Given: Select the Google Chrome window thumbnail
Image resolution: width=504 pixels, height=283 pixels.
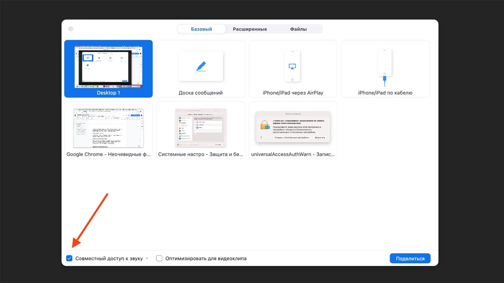Looking at the screenshot, I should point(108,128).
